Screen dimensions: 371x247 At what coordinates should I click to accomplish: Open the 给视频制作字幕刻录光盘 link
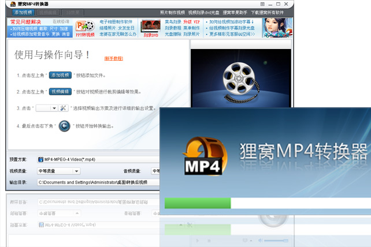coord(232,28)
